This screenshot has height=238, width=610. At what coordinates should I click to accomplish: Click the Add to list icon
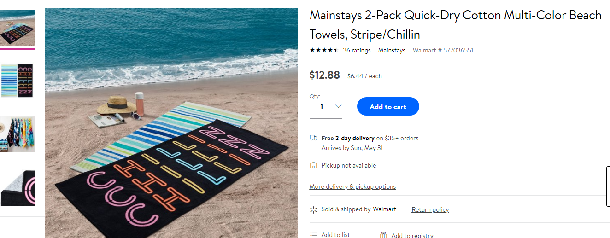coord(313,235)
